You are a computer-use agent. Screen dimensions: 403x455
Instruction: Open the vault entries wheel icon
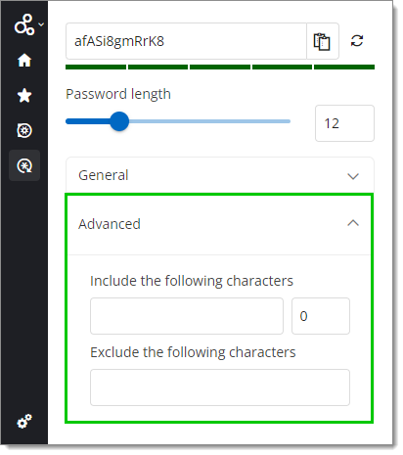(24, 131)
